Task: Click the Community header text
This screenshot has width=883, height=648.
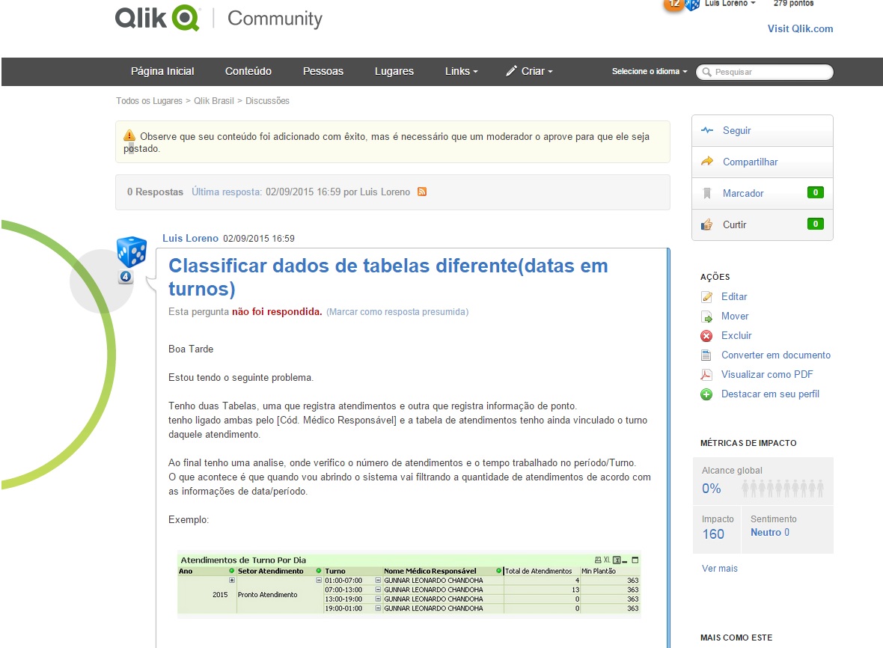Action: pyautogui.click(x=275, y=19)
